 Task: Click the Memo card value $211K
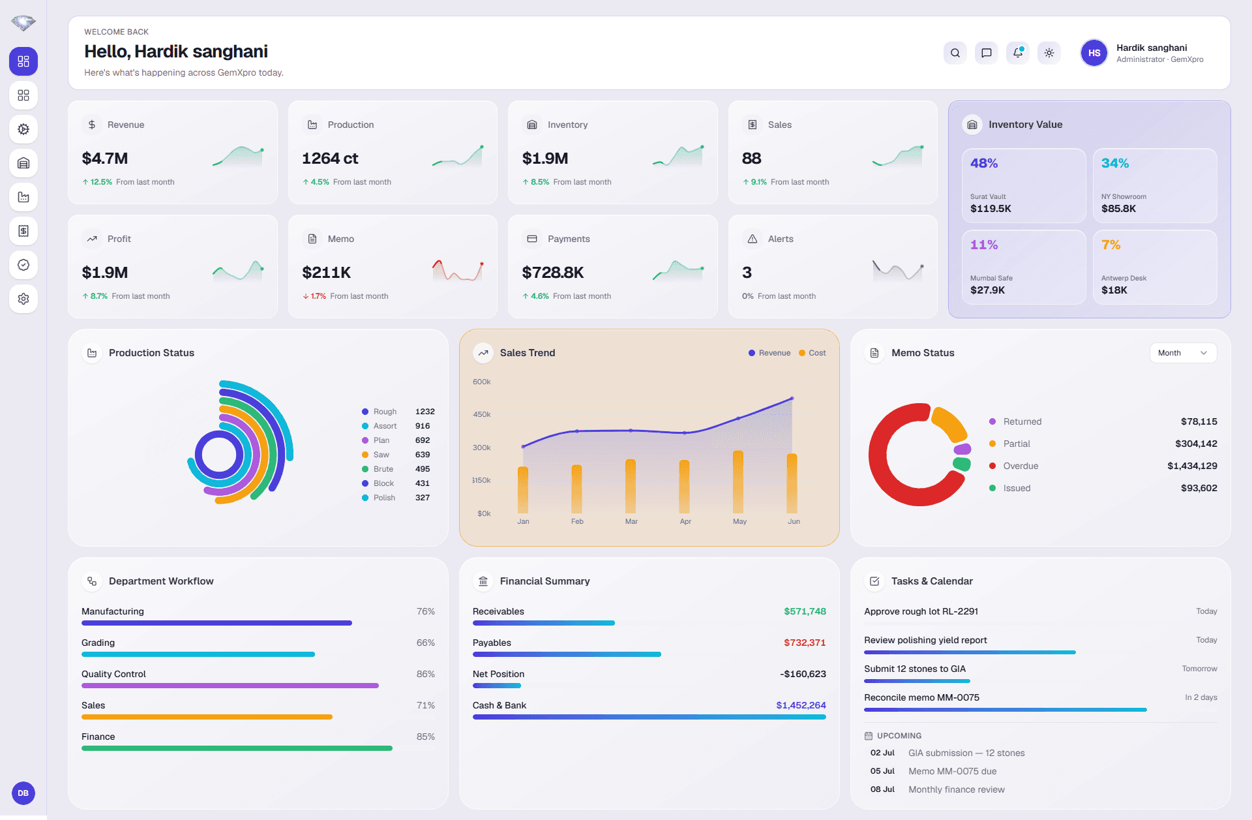(x=326, y=273)
